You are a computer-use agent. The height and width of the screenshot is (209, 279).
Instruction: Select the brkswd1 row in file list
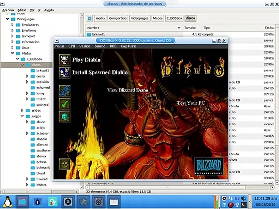[x=180, y=34]
